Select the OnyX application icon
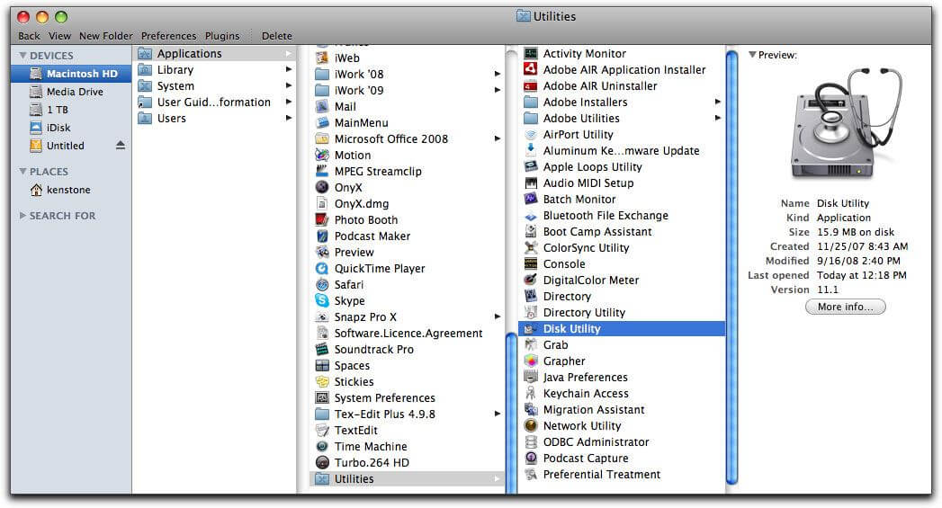This screenshot has width=942, height=508. tap(322, 187)
